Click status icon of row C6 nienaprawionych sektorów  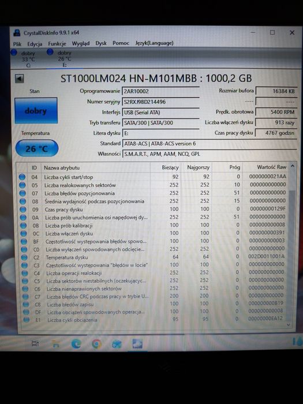pos(25,289)
